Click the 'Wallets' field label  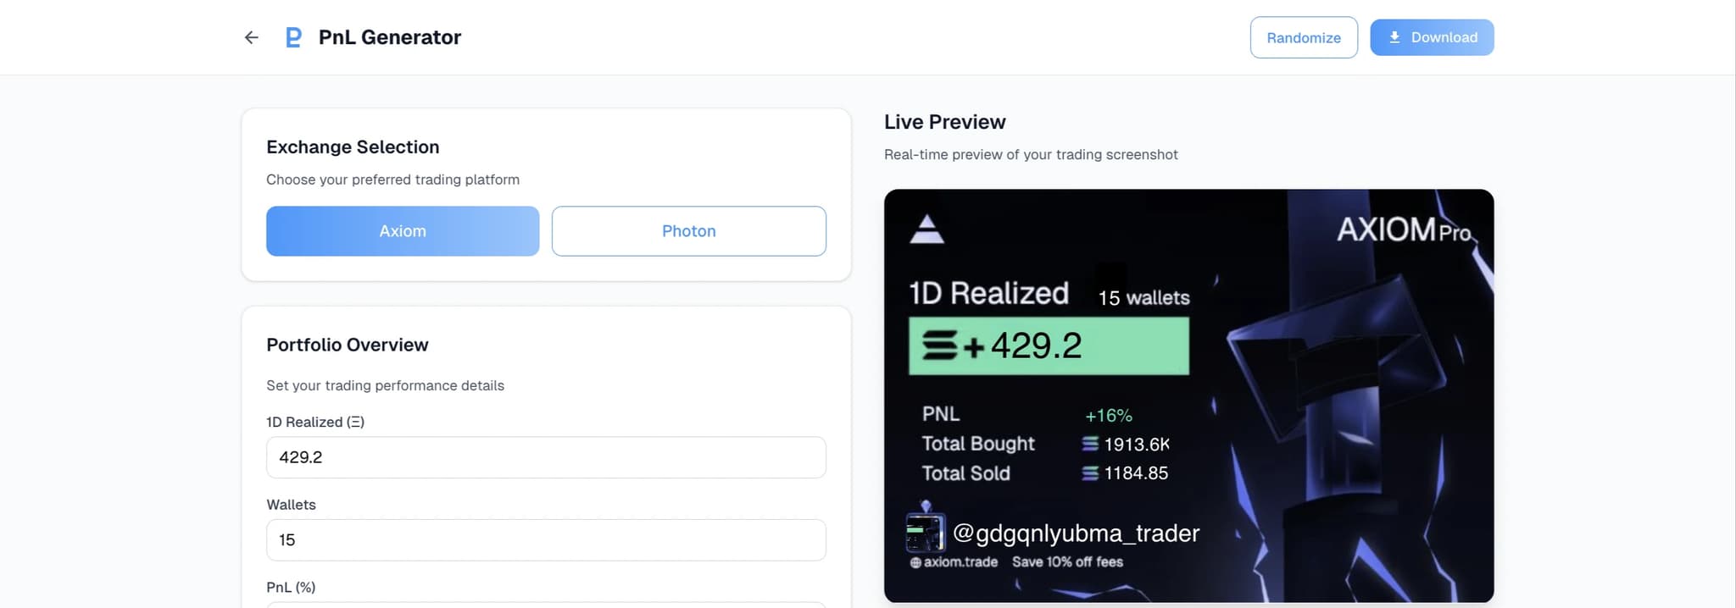(x=291, y=505)
